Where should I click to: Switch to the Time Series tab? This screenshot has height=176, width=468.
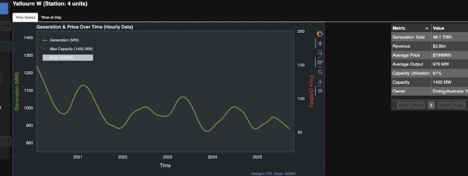pos(25,18)
